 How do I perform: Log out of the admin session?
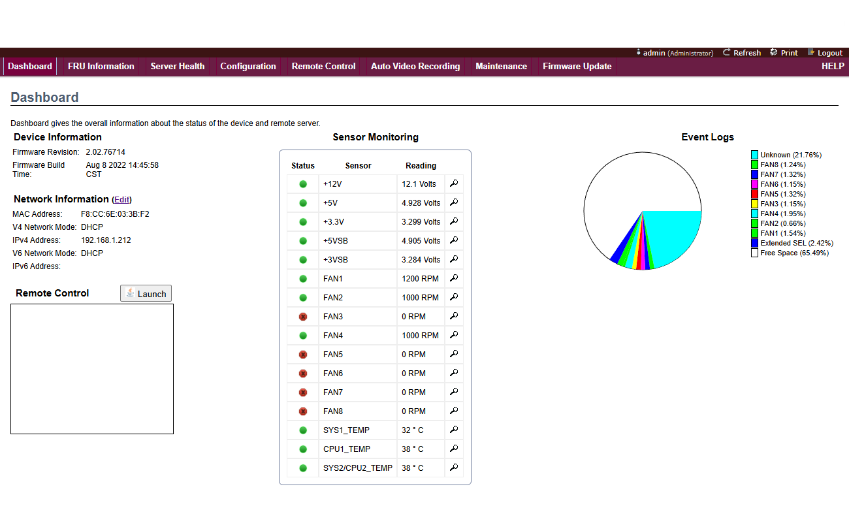[825, 53]
